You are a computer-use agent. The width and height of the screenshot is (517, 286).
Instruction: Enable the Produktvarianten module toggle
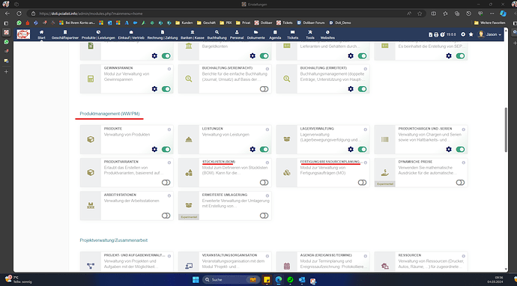click(x=166, y=183)
